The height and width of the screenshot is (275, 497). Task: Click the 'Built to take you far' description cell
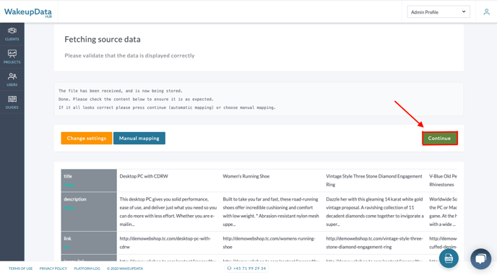pos(272,211)
